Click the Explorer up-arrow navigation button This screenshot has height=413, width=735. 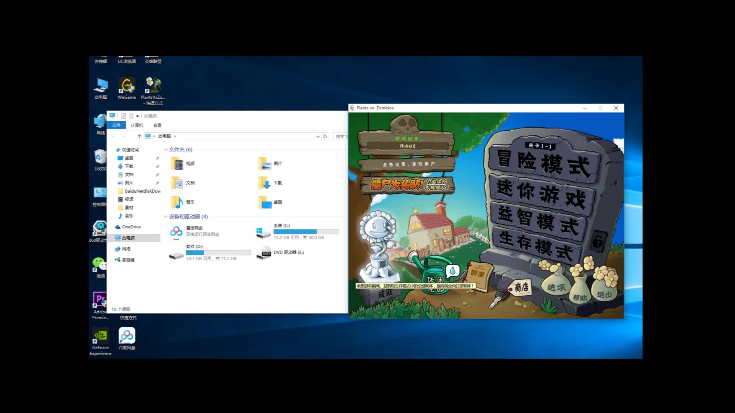point(139,136)
